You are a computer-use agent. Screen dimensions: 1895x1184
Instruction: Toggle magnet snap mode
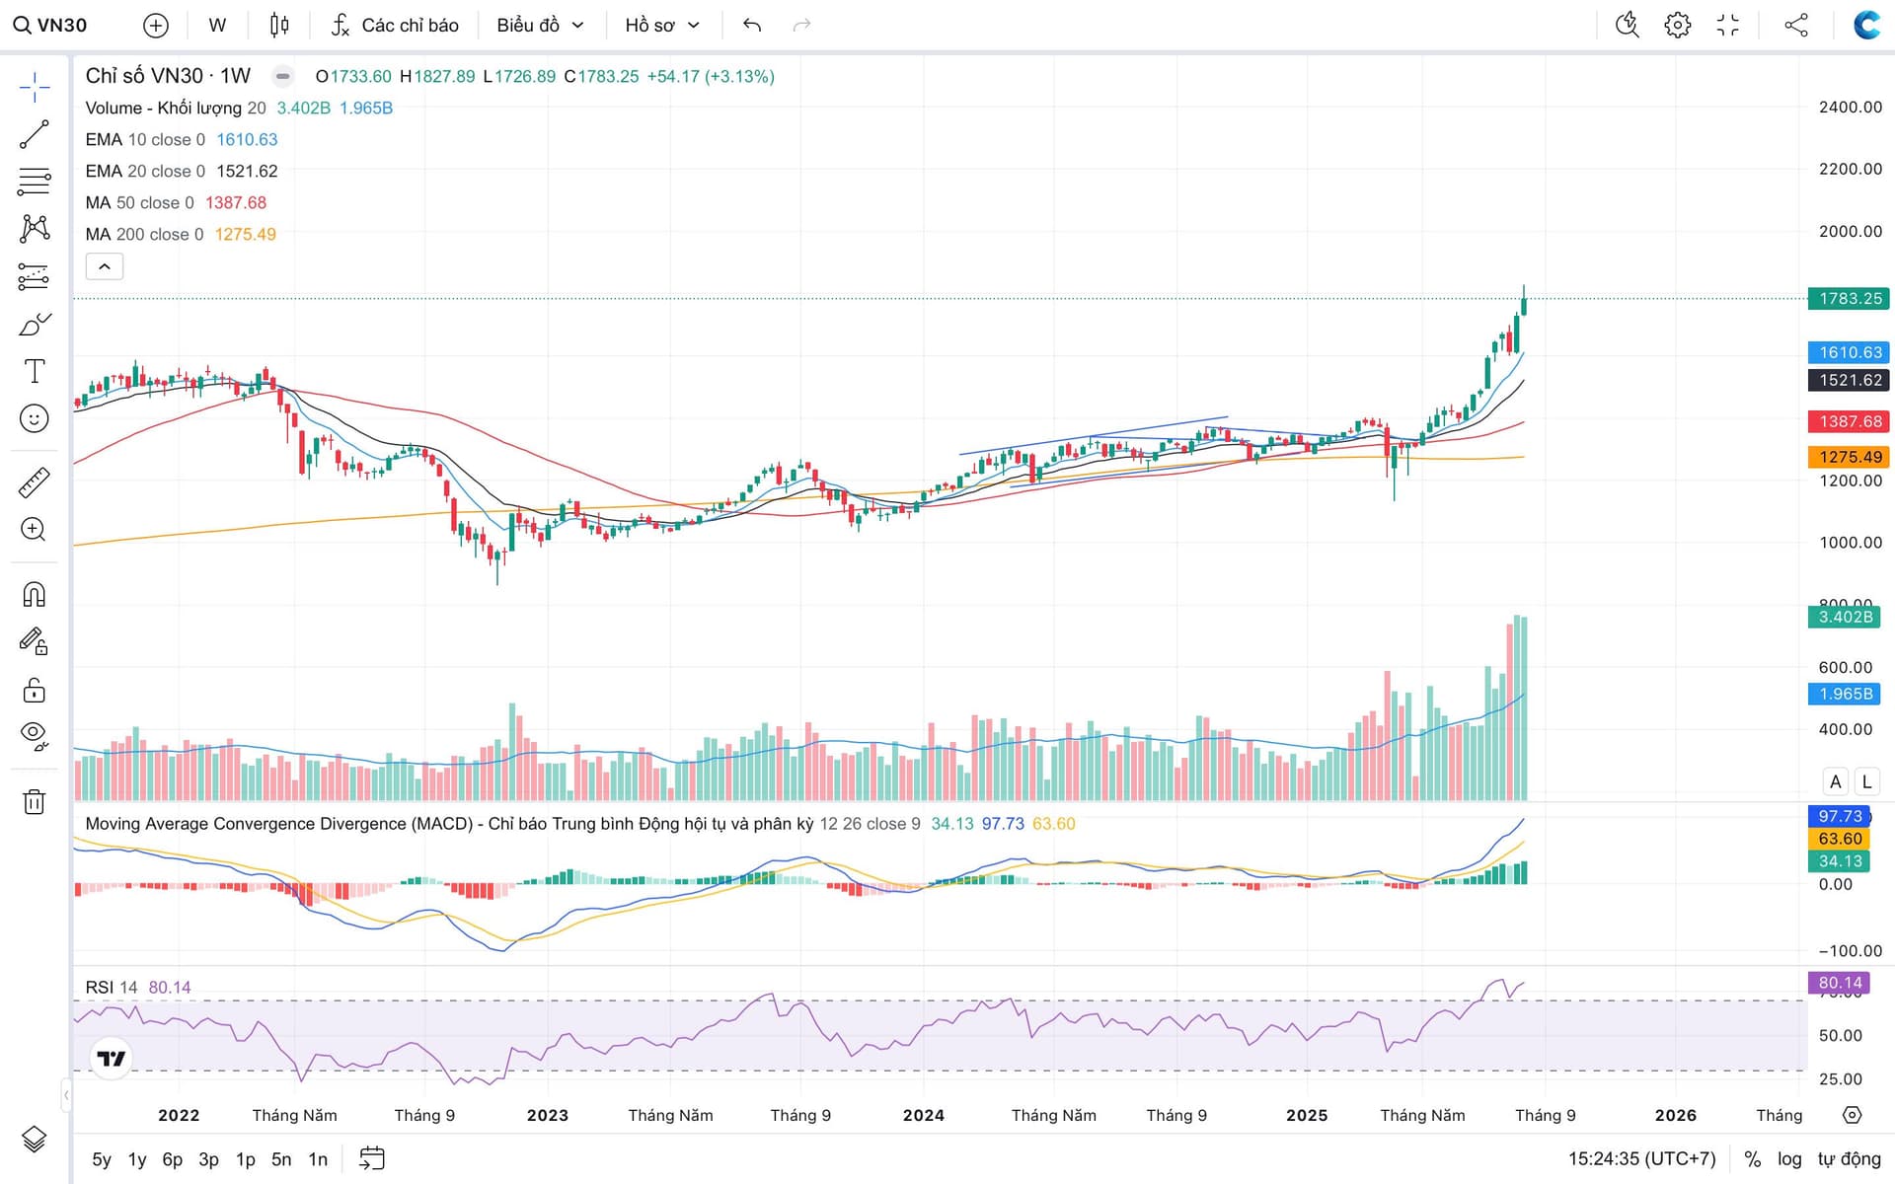point(34,595)
